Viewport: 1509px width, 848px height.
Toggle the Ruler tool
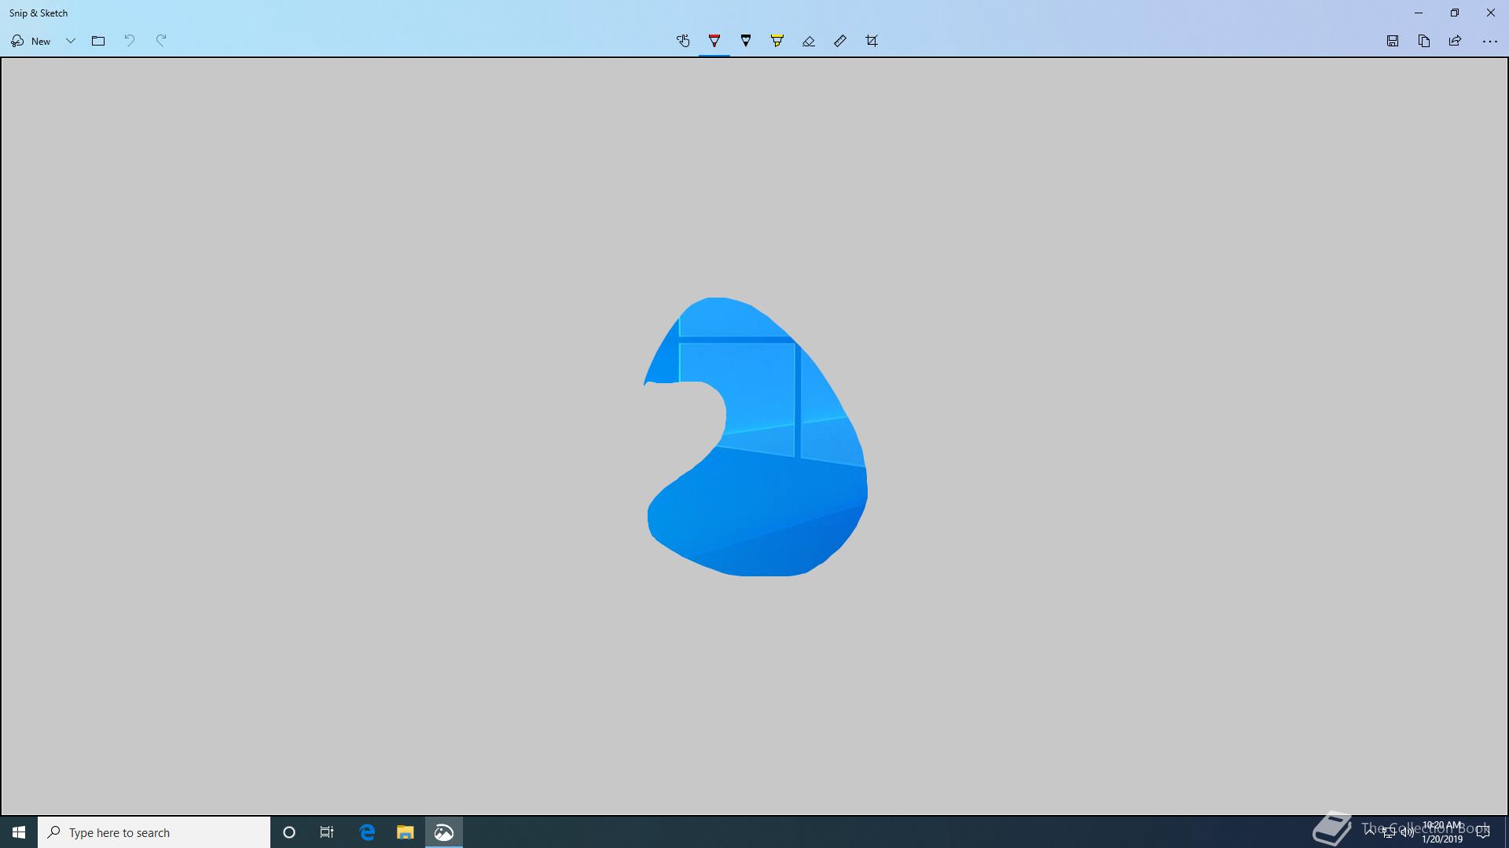click(840, 41)
